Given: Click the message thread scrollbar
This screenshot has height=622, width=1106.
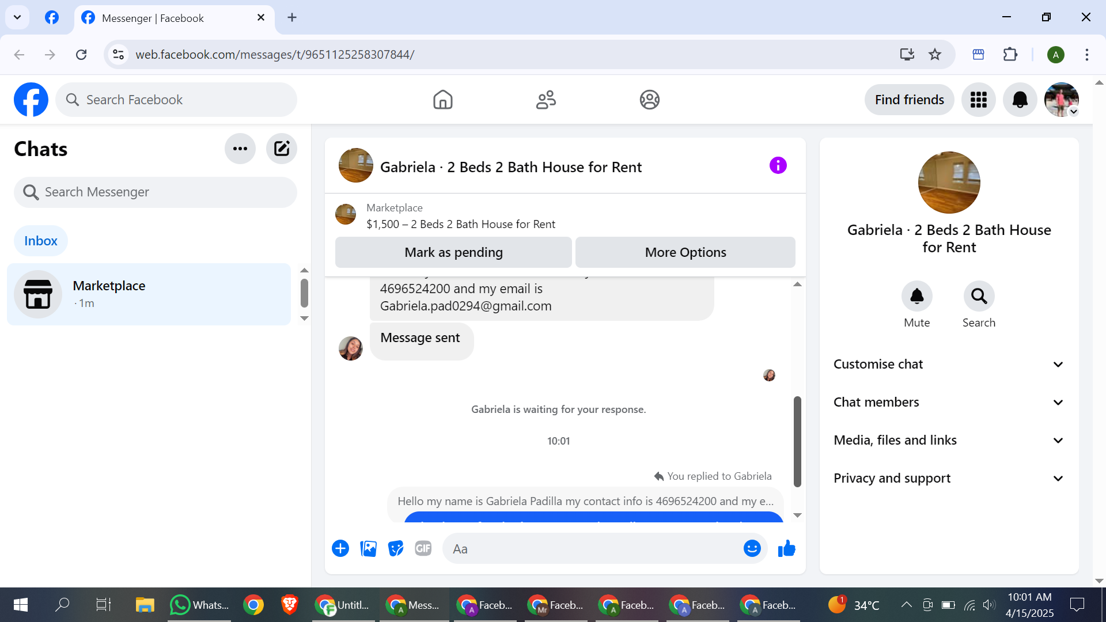Looking at the screenshot, I should [x=797, y=441].
